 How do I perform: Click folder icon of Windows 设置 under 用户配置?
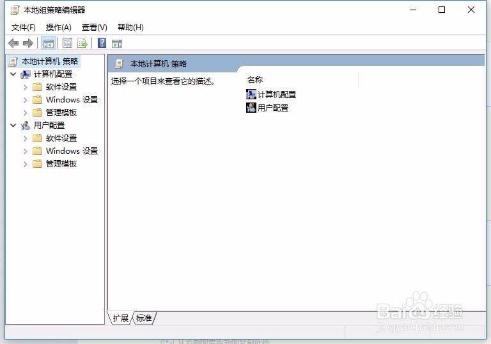(37, 151)
